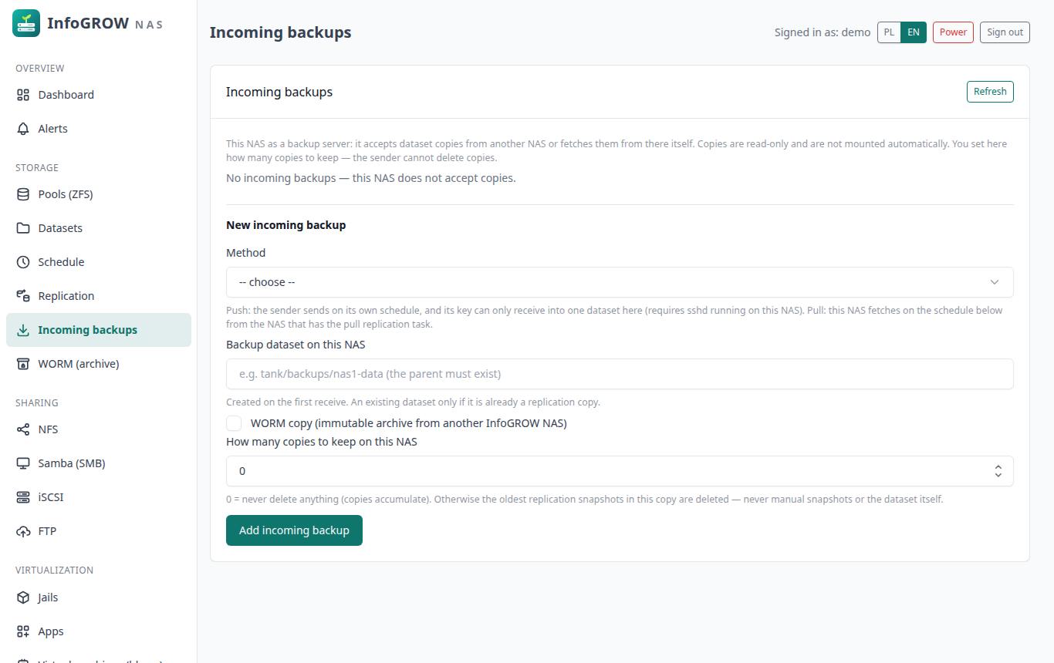Open Dashboard via its grid icon
The width and height of the screenshot is (1054, 663).
pyautogui.click(x=23, y=95)
